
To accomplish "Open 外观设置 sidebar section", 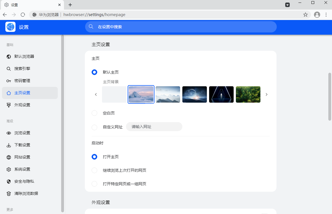I will coord(30,105).
